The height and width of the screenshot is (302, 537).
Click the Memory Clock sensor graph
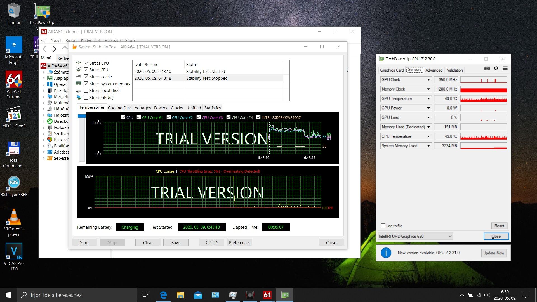[484, 89]
